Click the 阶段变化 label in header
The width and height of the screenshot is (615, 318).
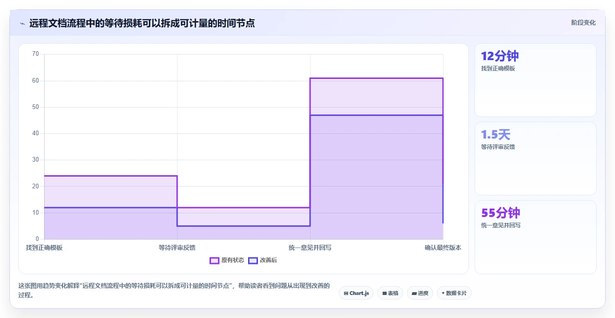pos(584,23)
